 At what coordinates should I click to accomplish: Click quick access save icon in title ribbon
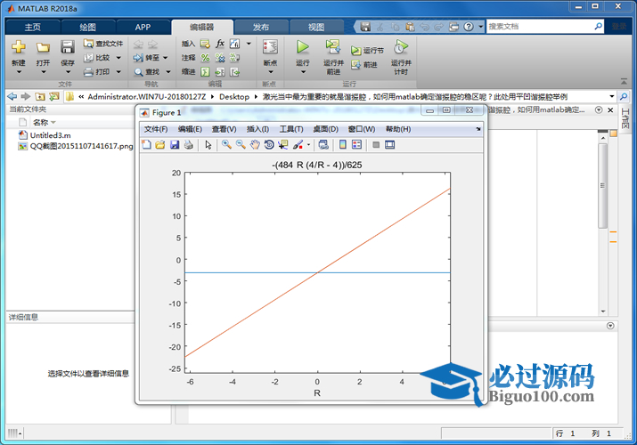pos(365,27)
